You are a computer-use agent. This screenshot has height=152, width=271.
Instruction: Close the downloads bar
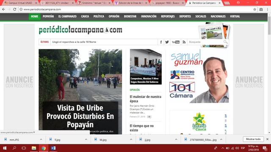click(x=267, y=139)
